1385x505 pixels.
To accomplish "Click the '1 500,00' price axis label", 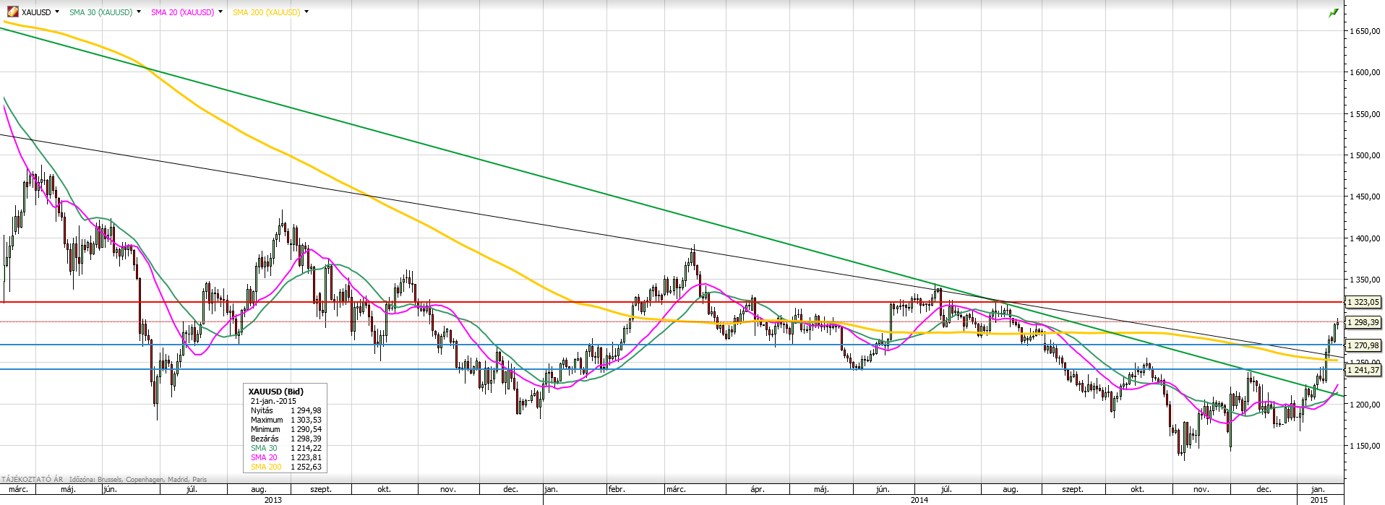I will 1365,155.
